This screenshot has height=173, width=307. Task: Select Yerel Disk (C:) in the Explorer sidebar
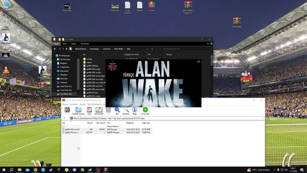coord(64,86)
